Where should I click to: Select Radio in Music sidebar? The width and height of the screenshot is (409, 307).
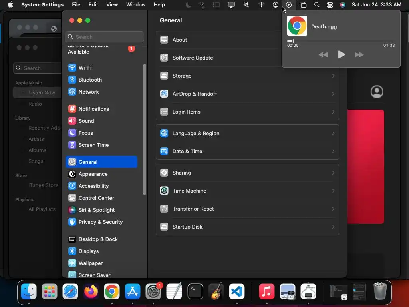[35, 104]
